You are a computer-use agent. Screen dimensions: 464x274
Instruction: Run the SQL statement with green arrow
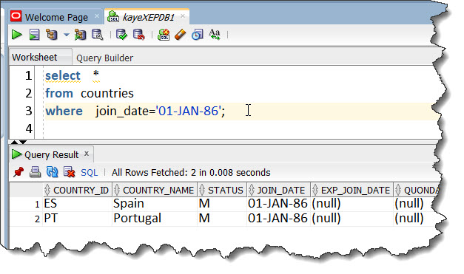pyautogui.click(x=16, y=35)
